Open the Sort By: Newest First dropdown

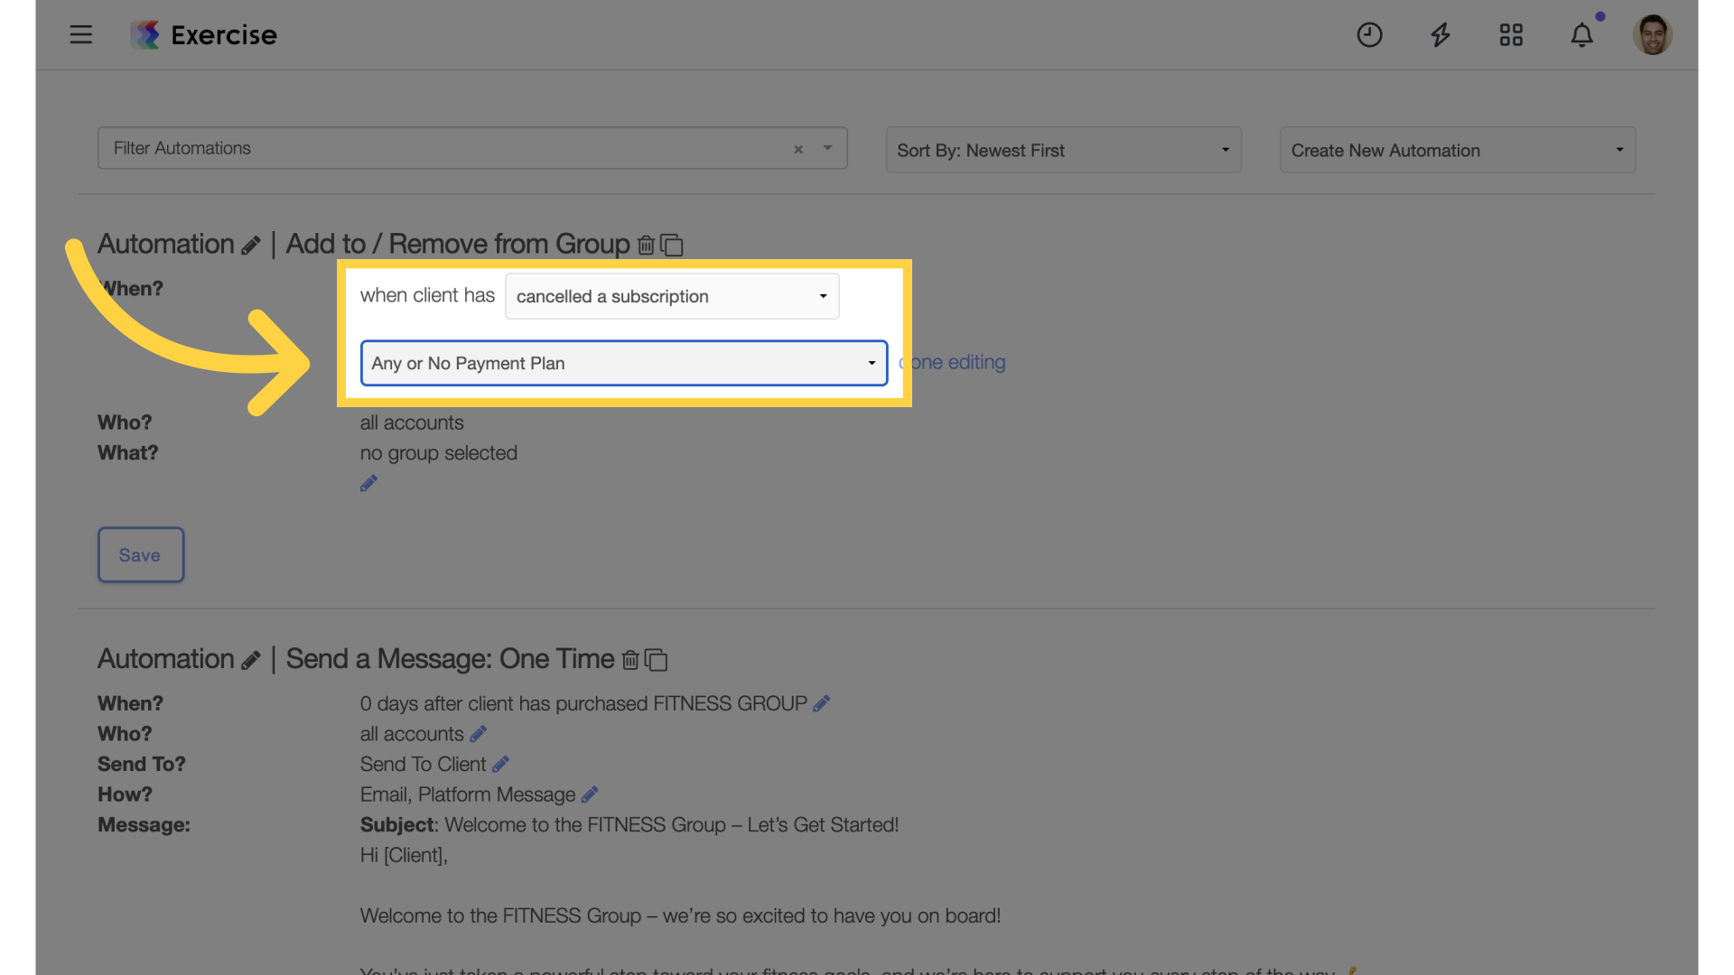tap(1063, 150)
